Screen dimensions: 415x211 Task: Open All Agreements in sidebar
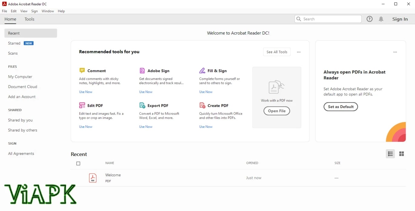click(x=21, y=154)
